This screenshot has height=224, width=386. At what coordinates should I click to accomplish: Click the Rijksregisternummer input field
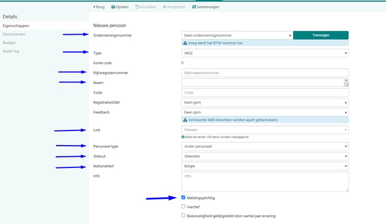pyautogui.click(x=265, y=73)
